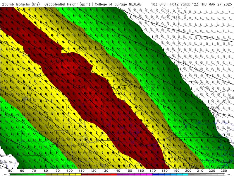The height and width of the screenshot is (176, 234).
Task: Click the 'Valid: 12Z THU MAR 27 2025' text
Action: [206, 4]
